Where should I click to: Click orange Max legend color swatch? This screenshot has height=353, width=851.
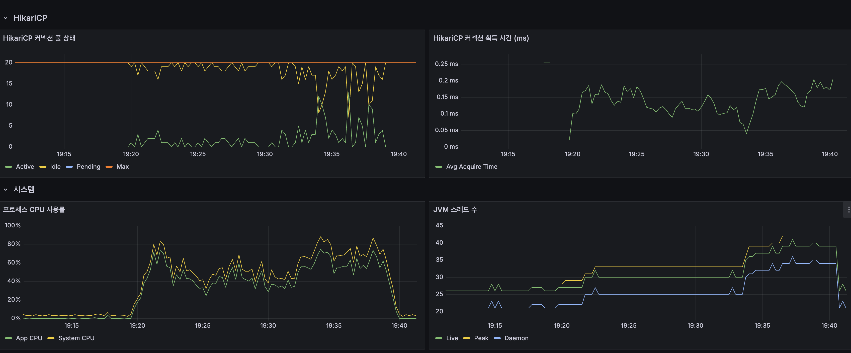(109, 167)
